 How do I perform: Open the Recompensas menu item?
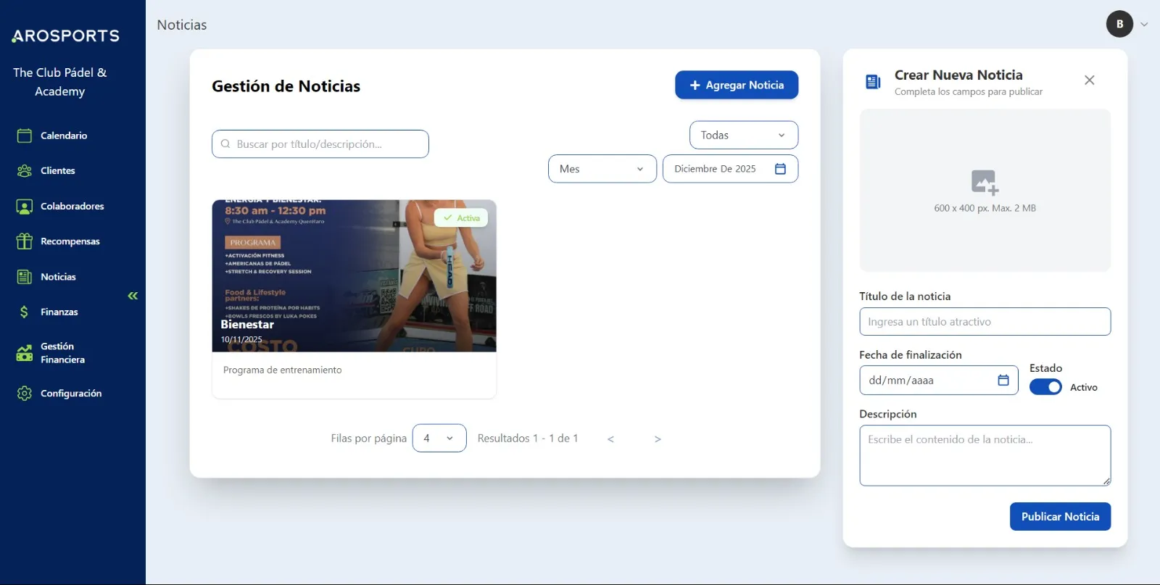[x=70, y=241]
